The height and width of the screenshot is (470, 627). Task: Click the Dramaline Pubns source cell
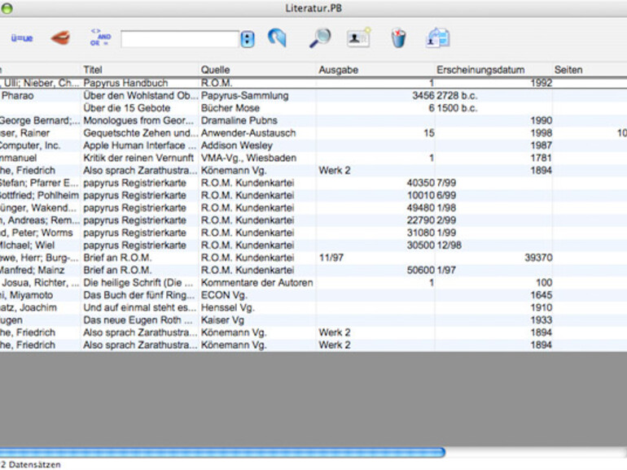coord(239,120)
